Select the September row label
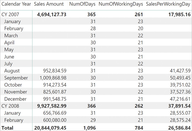The height and width of the screenshot is (131, 192). [16, 78]
